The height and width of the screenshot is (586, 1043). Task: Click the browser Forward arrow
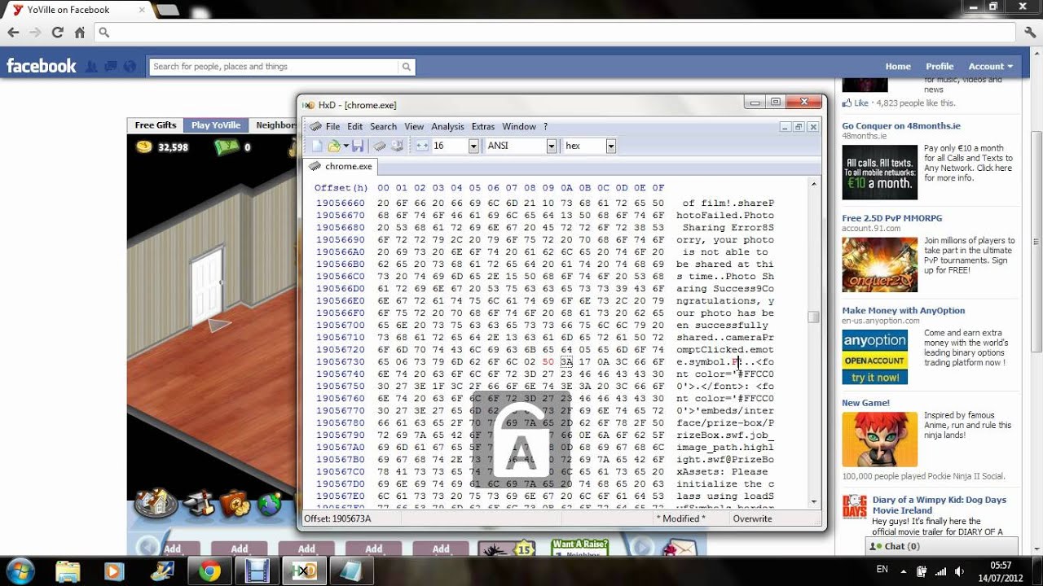click(35, 33)
